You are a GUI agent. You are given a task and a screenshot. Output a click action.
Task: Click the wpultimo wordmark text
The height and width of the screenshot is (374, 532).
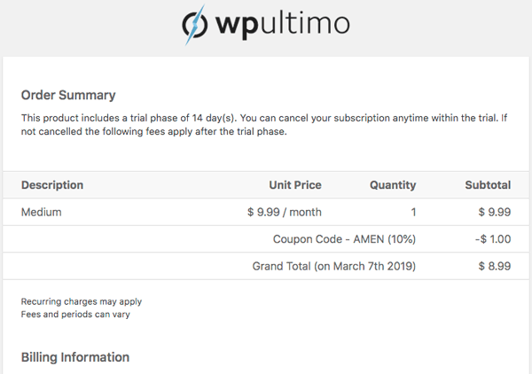(283, 25)
